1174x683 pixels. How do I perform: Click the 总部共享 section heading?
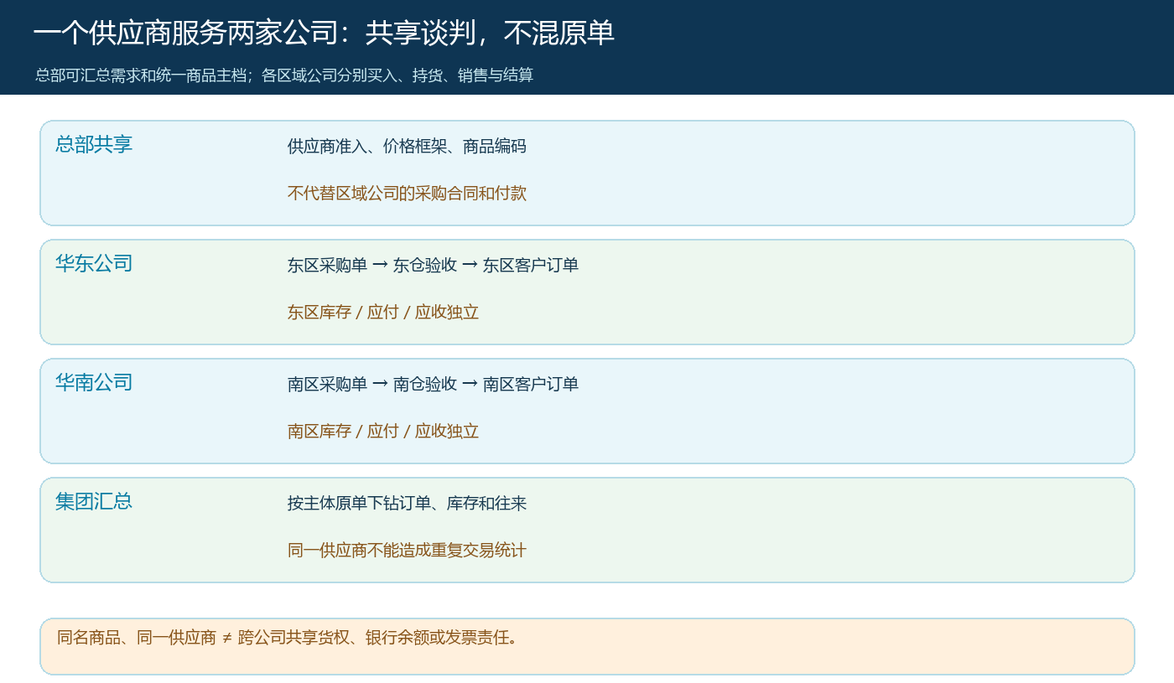click(94, 144)
